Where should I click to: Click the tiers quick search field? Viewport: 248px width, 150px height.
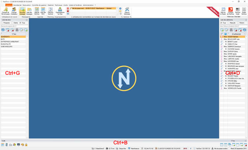(14, 26)
